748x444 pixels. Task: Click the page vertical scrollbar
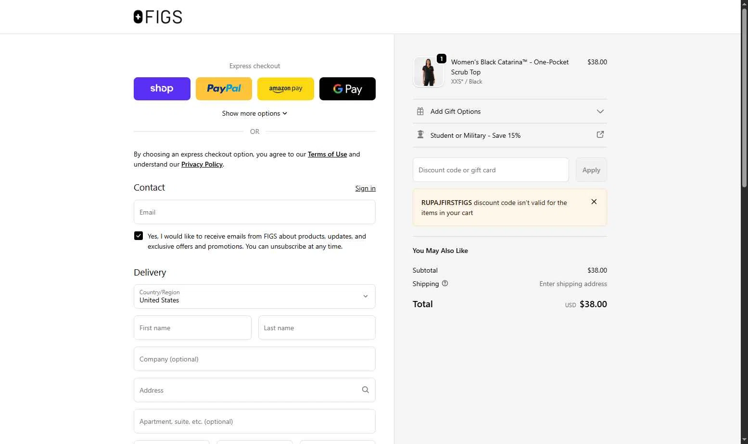tap(744, 96)
